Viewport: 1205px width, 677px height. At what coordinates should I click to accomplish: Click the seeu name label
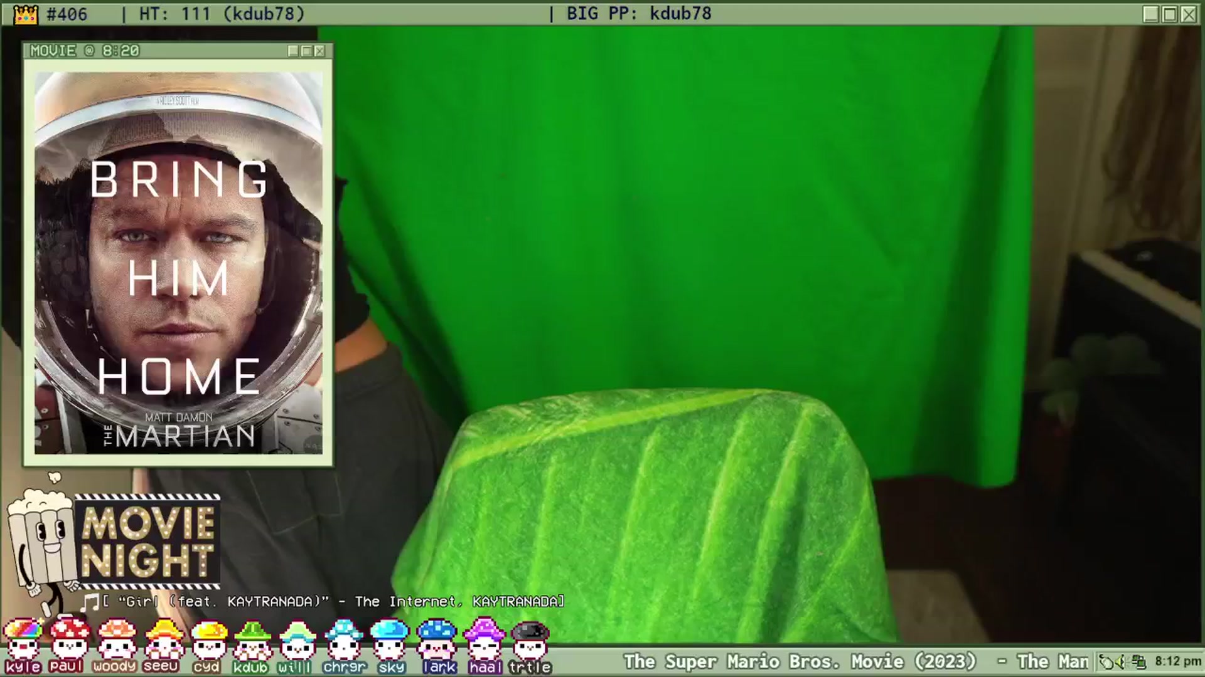161,666
